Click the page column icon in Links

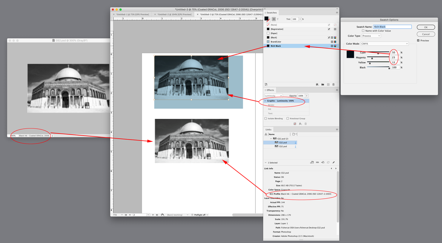(x=293, y=134)
